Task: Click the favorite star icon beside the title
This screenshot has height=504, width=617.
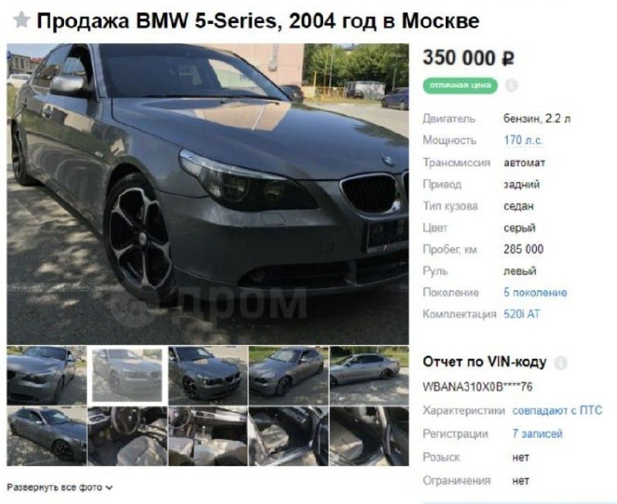Action: pyautogui.click(x=22, y=20)
